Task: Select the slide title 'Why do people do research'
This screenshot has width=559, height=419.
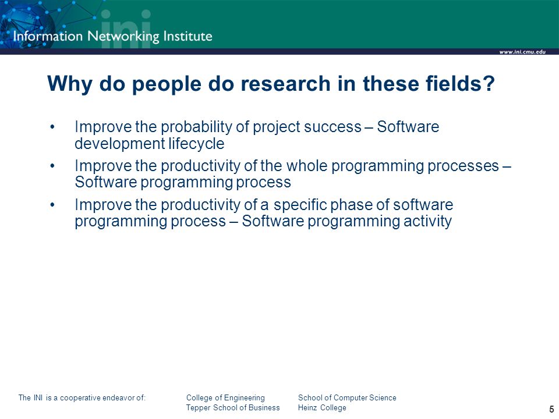Action: [271, 84]
